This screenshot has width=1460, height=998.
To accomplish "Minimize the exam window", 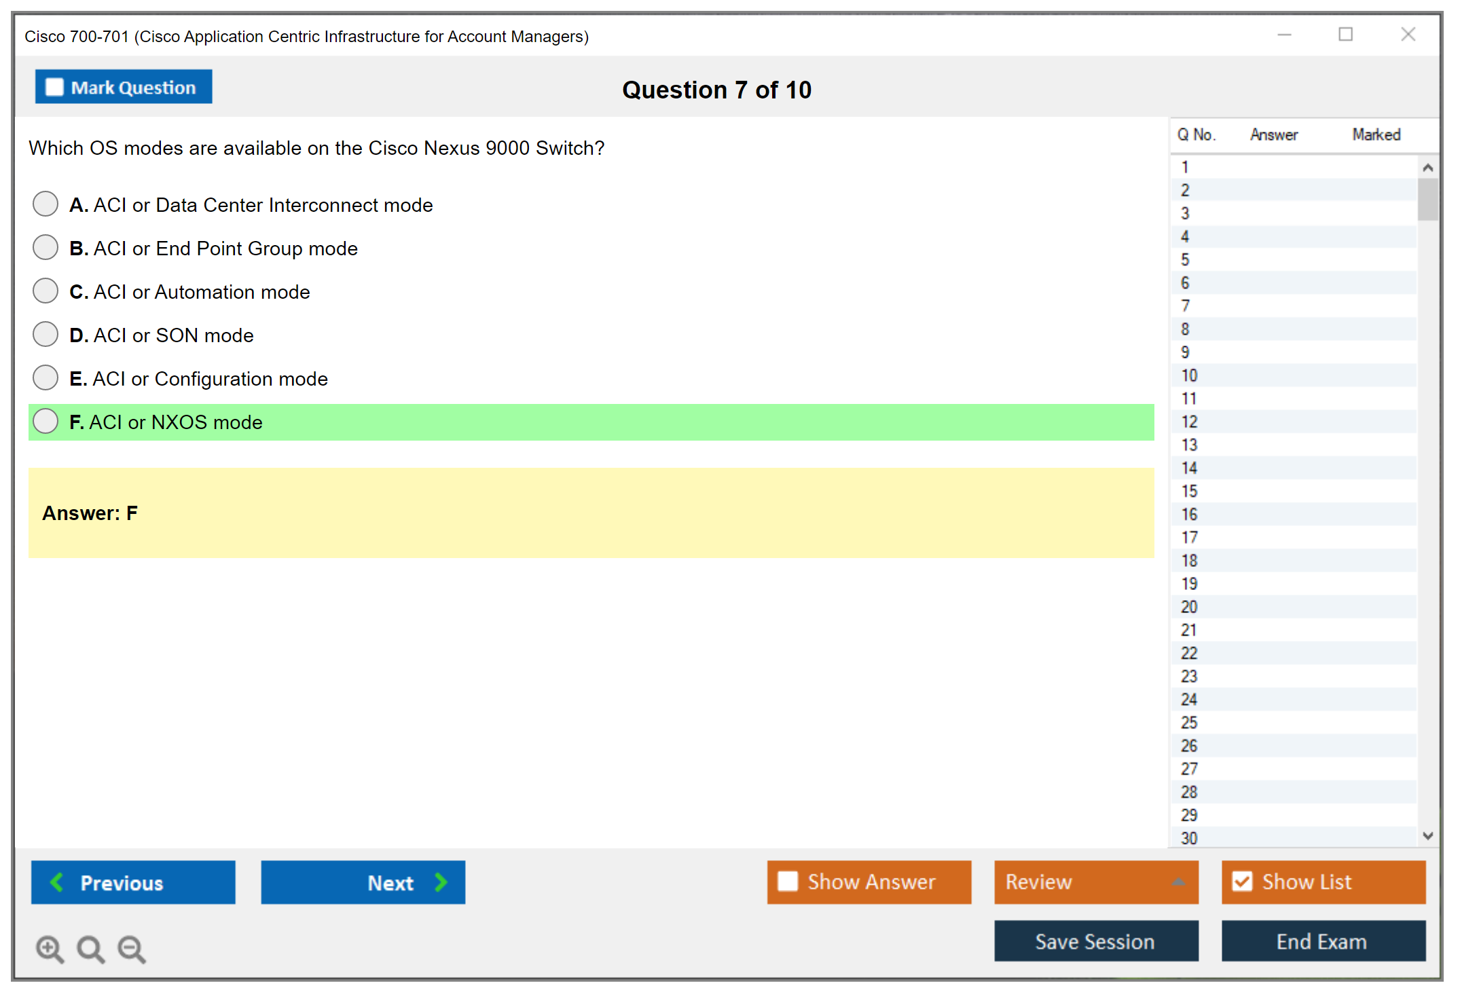I will (x=1284, y=35).
